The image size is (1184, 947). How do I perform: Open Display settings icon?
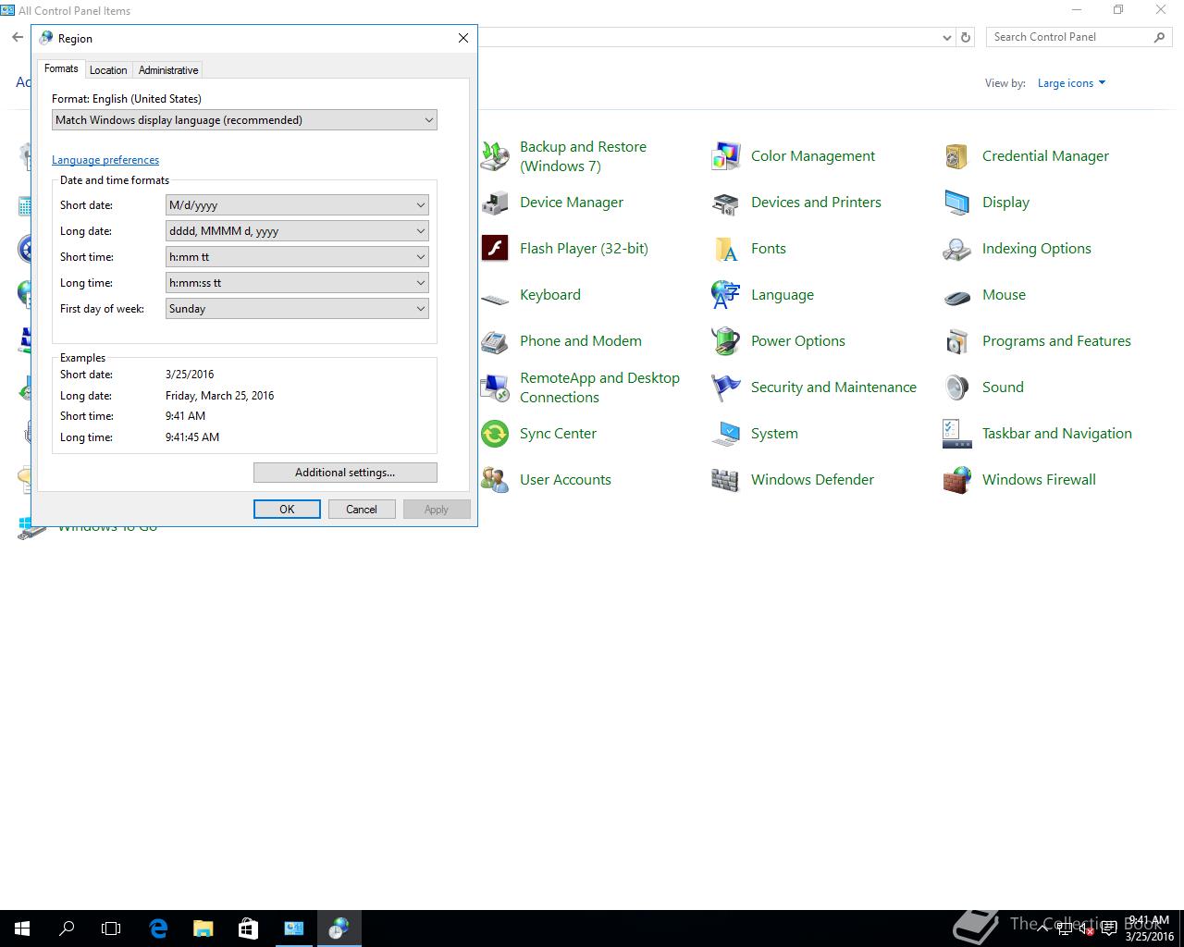click(x=957, y=203)
